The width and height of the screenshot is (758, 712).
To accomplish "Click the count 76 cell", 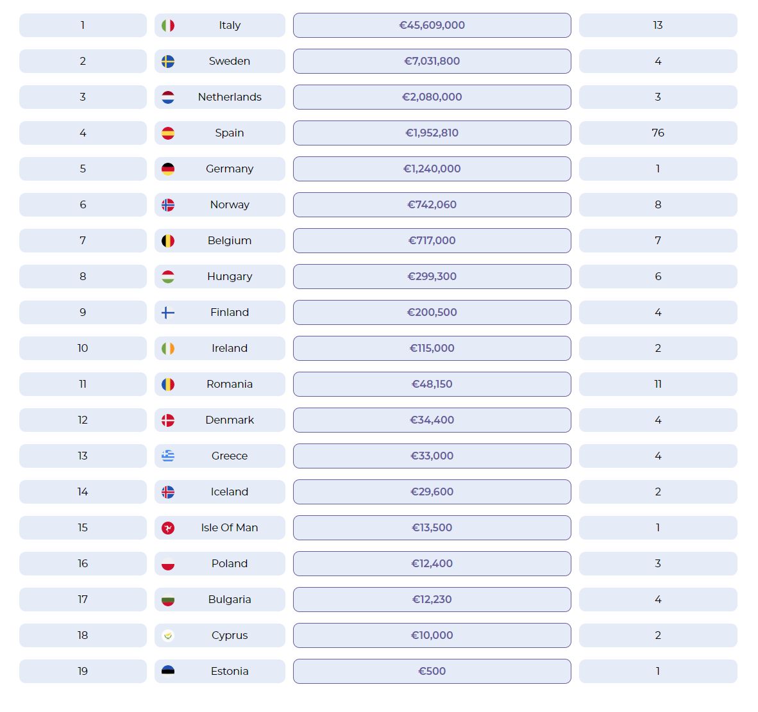I will [658, 133].
